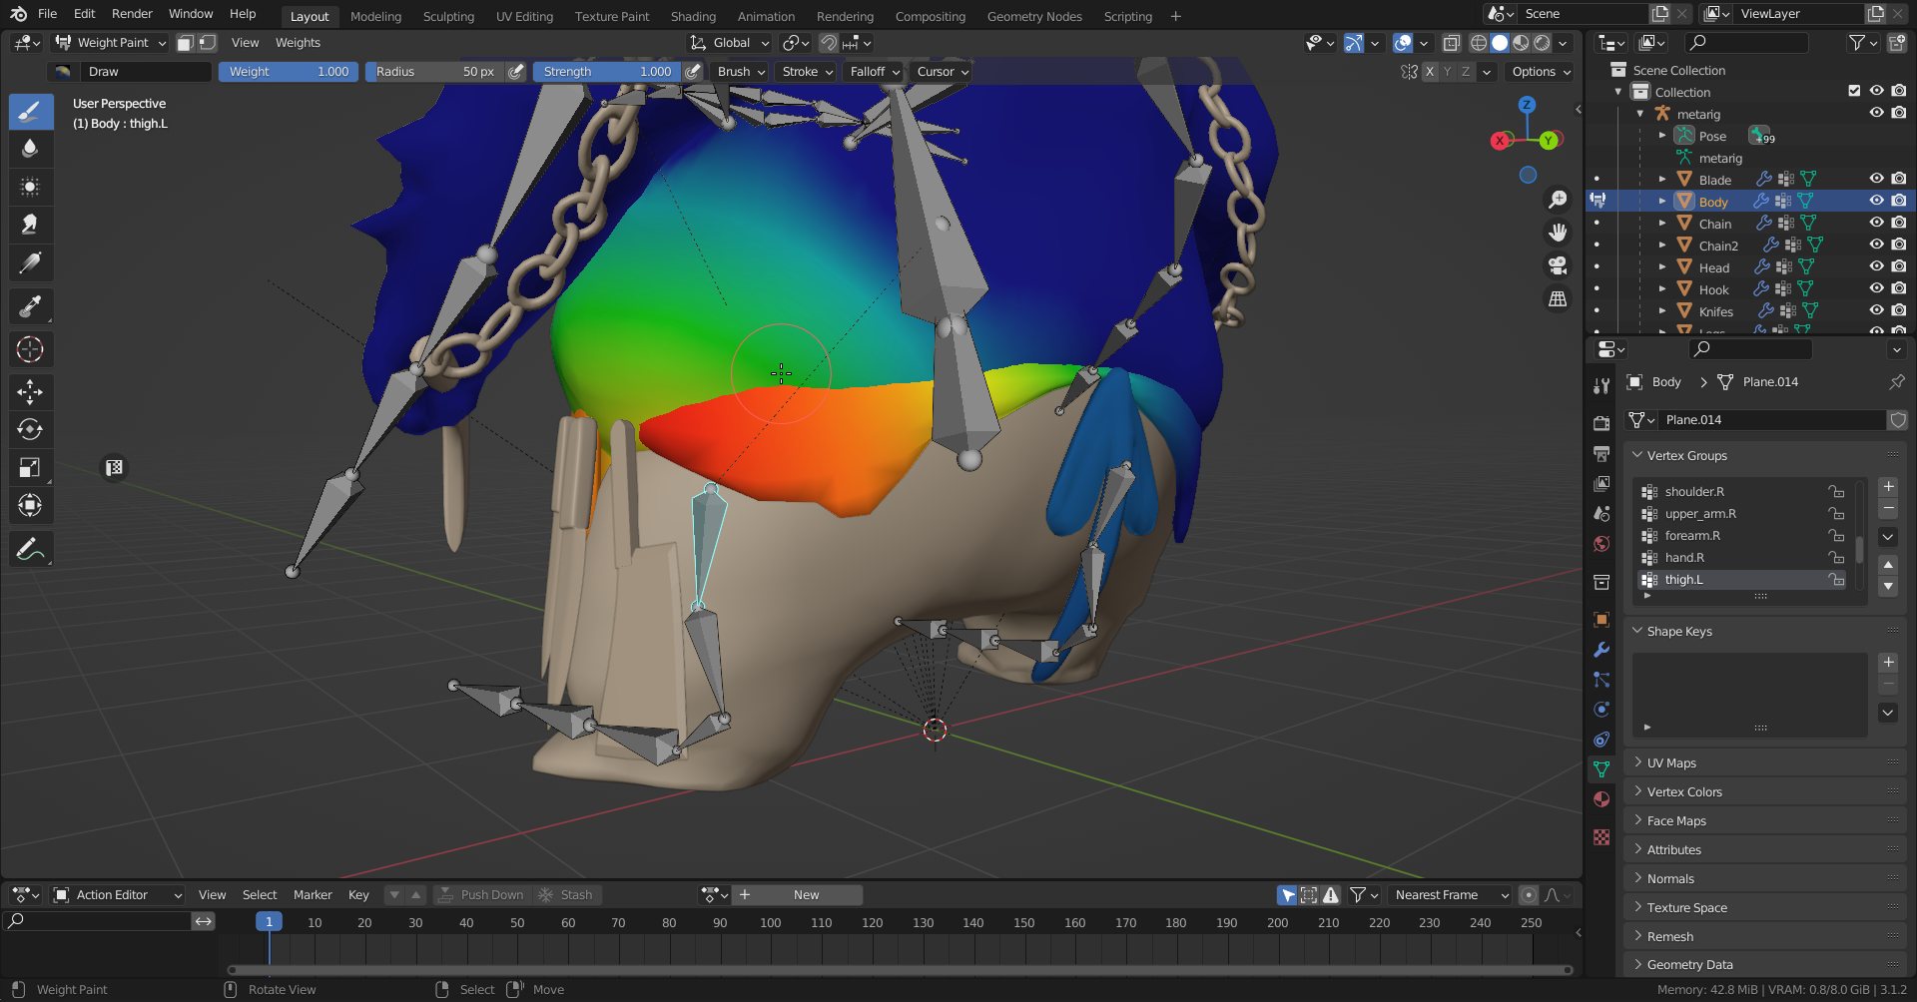Screen dimensions: 1917x1002
Task: Open the Falloff dropdown
Action: 875,72
